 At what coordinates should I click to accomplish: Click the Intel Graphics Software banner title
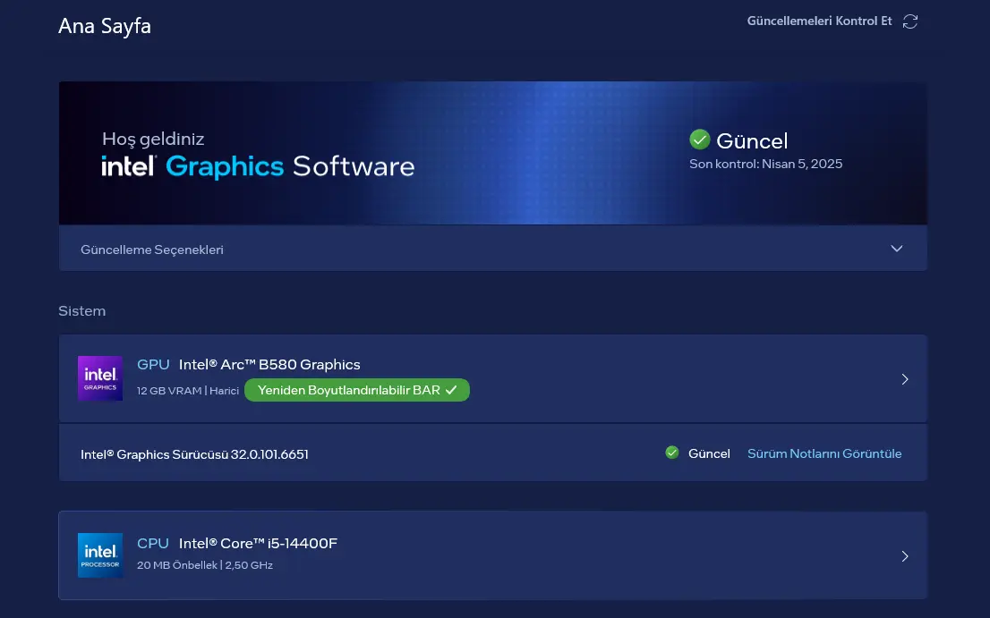(x=258, y=166)
